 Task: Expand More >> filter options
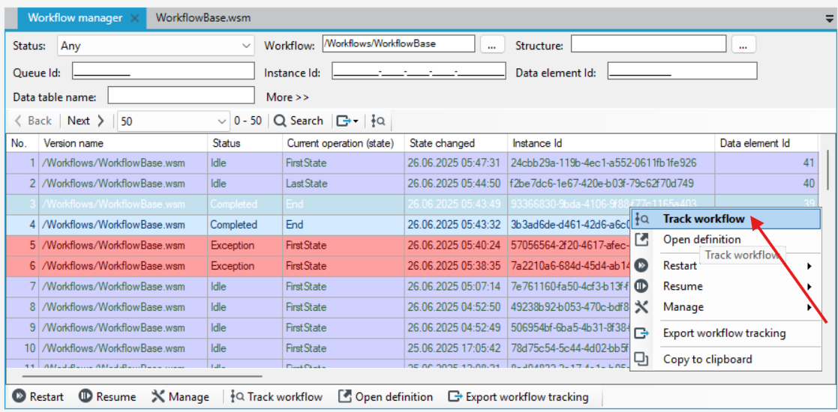tap(287, 97)
